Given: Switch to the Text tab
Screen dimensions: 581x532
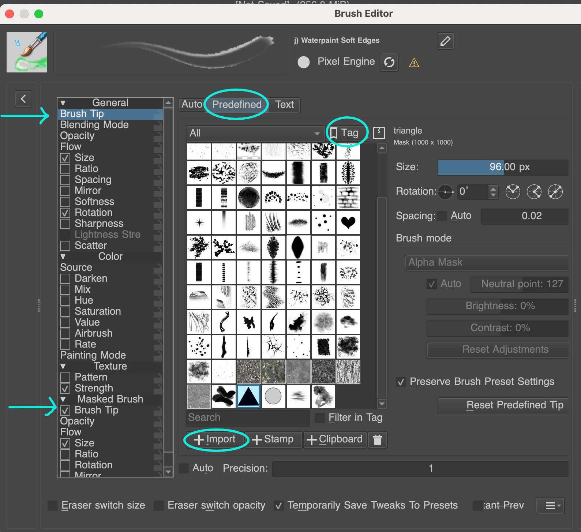Looking at the screenshot, I should [x=284, y=105].
